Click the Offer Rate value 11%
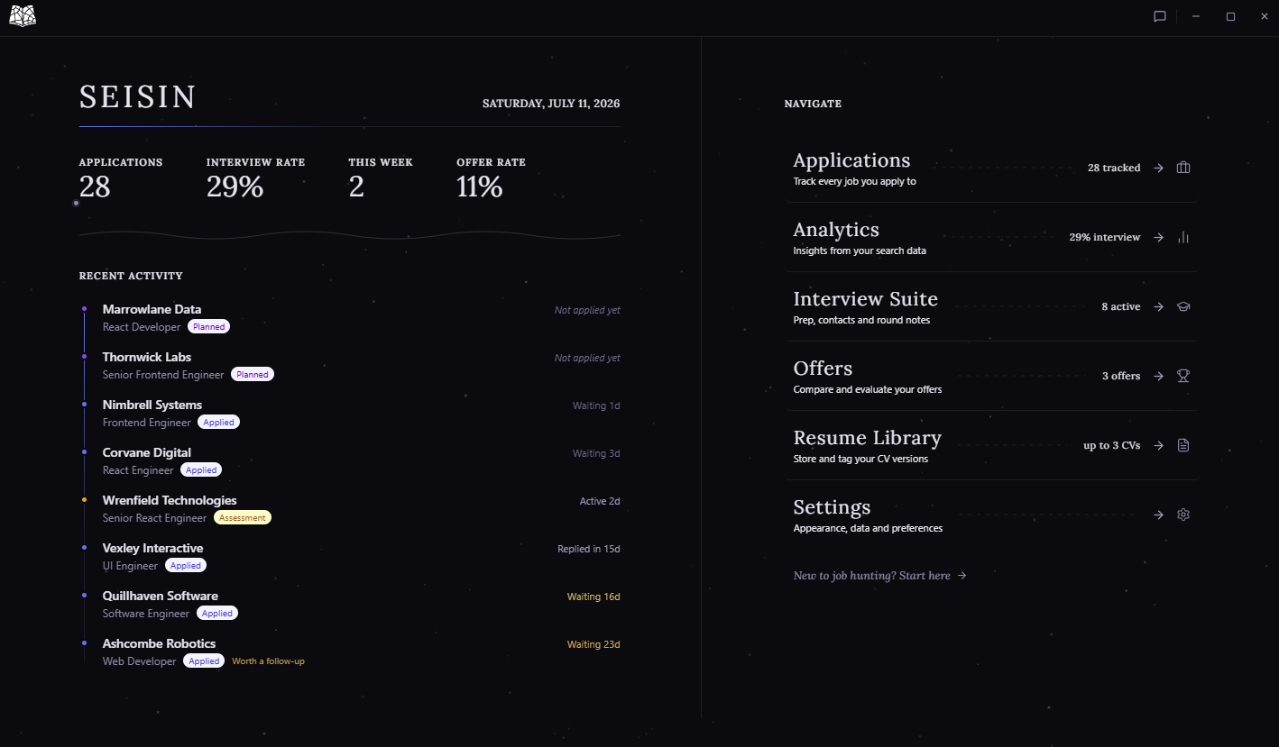The image size is (1279, 747). (480, 187)
